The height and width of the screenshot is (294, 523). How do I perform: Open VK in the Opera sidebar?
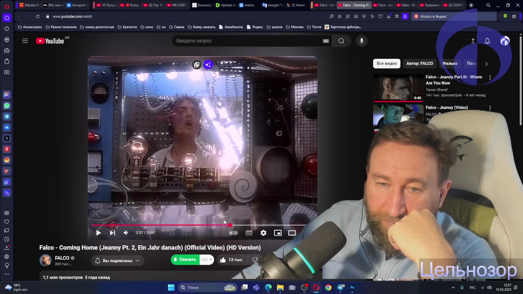[7, 127]
